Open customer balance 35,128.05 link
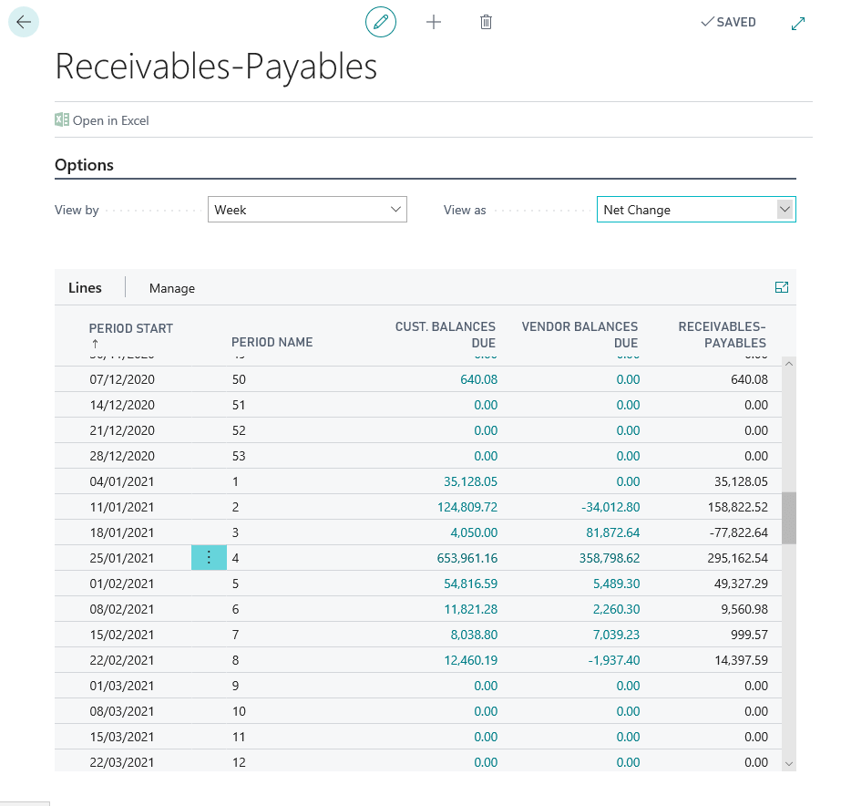This screenshot has height=806, width=841. [x=470, y=481]
